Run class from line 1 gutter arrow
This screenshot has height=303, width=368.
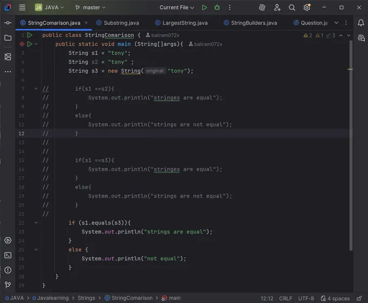30,35
